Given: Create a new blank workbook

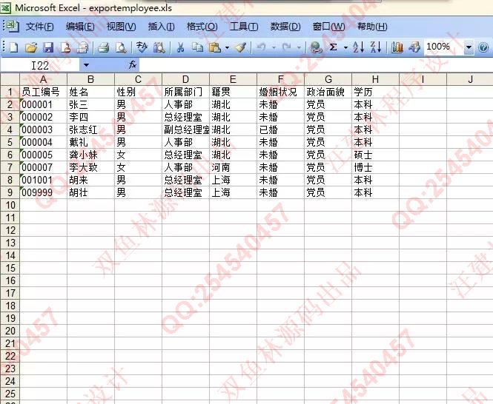Looking at the screenshot, I should coord(14,47).
